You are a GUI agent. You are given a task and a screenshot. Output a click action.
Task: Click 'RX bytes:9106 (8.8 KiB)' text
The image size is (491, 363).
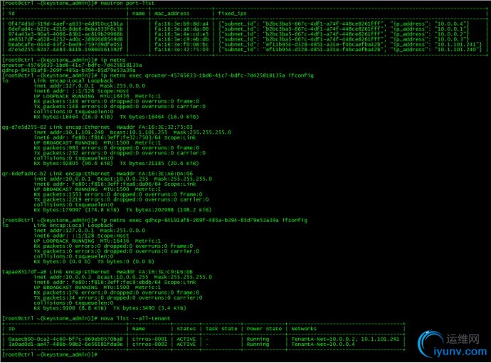click(x=70, y=308)
